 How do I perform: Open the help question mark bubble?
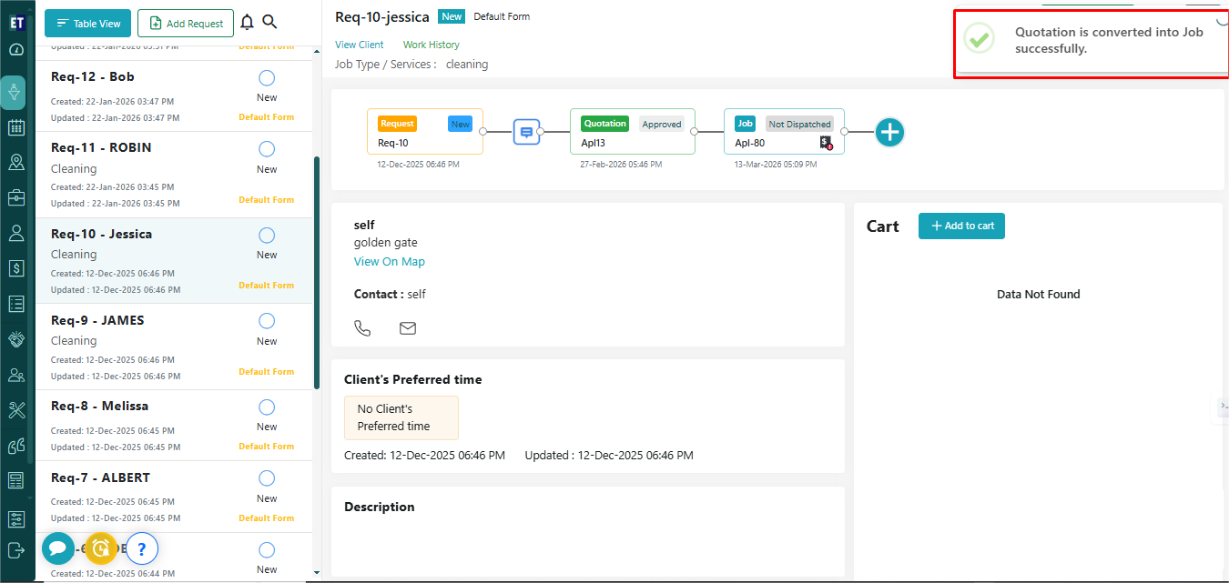click(x=142, y=548)
